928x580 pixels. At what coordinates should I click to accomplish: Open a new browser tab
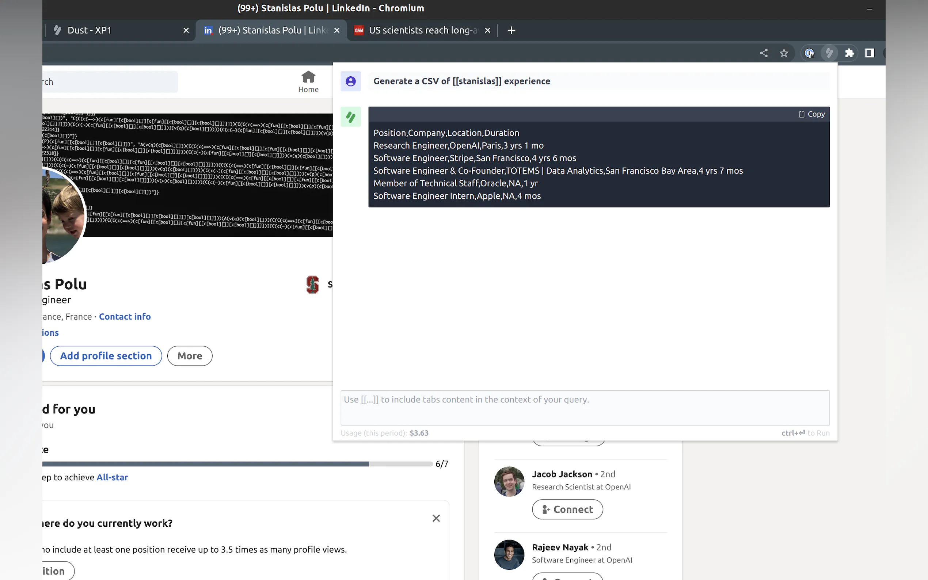(511, 30)
